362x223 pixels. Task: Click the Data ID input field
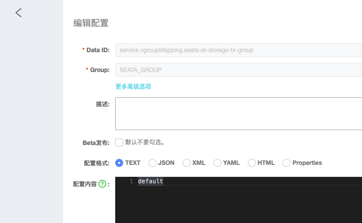tap(238, 50)
